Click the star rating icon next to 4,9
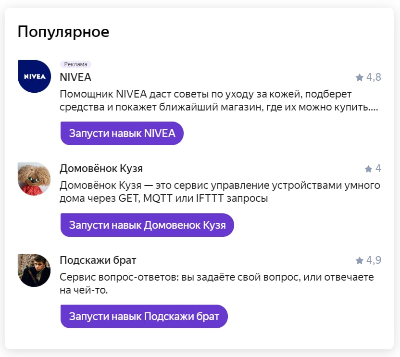 pyautogui.click(x=360, y=260)
